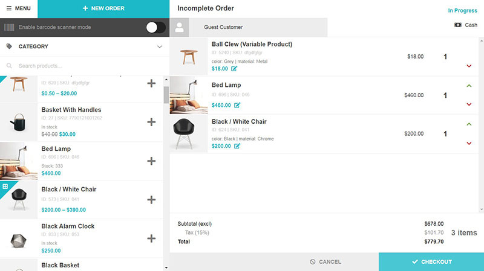Edit Bed Lamp $460.00 price icon

point(237,105)
